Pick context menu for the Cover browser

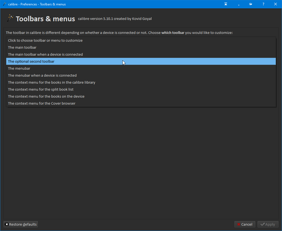click(x=141, y=104)
